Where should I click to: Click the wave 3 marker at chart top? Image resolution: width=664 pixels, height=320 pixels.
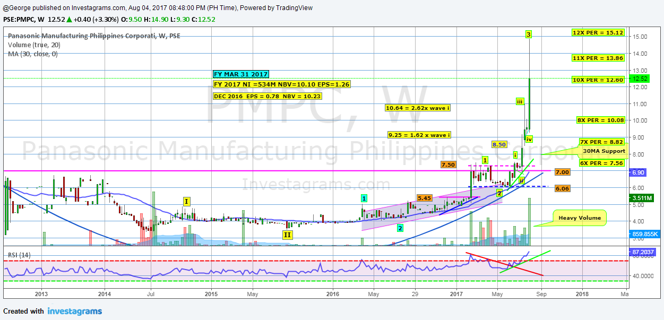pos(528,34)
